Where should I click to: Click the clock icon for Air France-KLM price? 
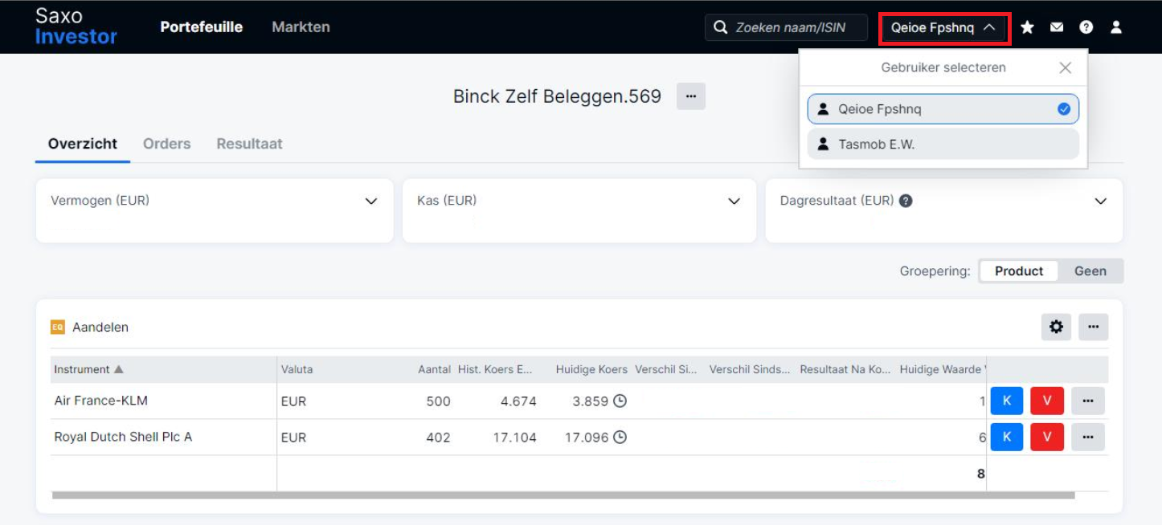[620, 401]
